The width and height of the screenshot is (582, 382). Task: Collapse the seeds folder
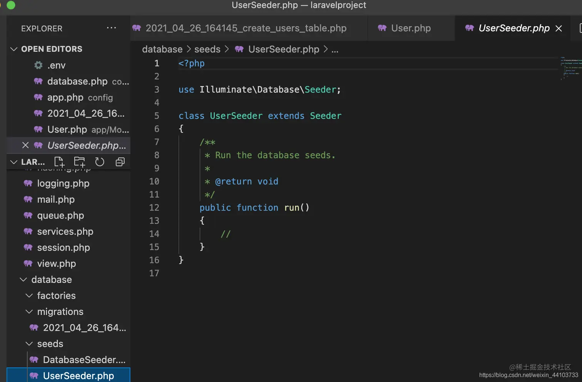click(x=29, y=343)
